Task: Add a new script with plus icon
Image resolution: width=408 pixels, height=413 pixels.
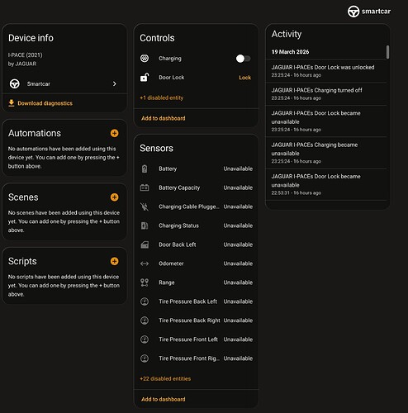Action: point(115,261)
